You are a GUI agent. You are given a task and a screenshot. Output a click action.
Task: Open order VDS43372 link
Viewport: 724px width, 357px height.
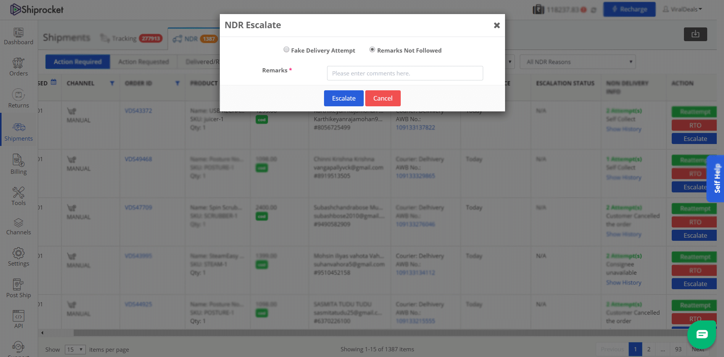coord(138,111)
